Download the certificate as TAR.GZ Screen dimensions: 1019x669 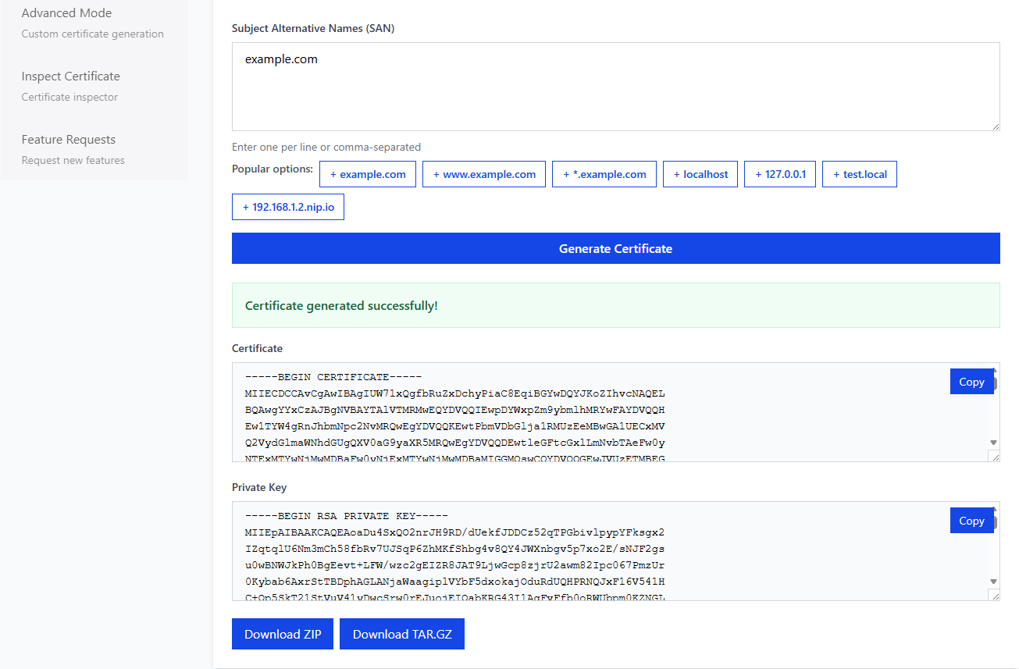pos(401,633)
